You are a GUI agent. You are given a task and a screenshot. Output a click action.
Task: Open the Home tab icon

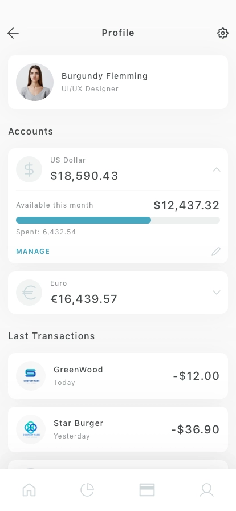pyautogui.click(x=29, y=490)
